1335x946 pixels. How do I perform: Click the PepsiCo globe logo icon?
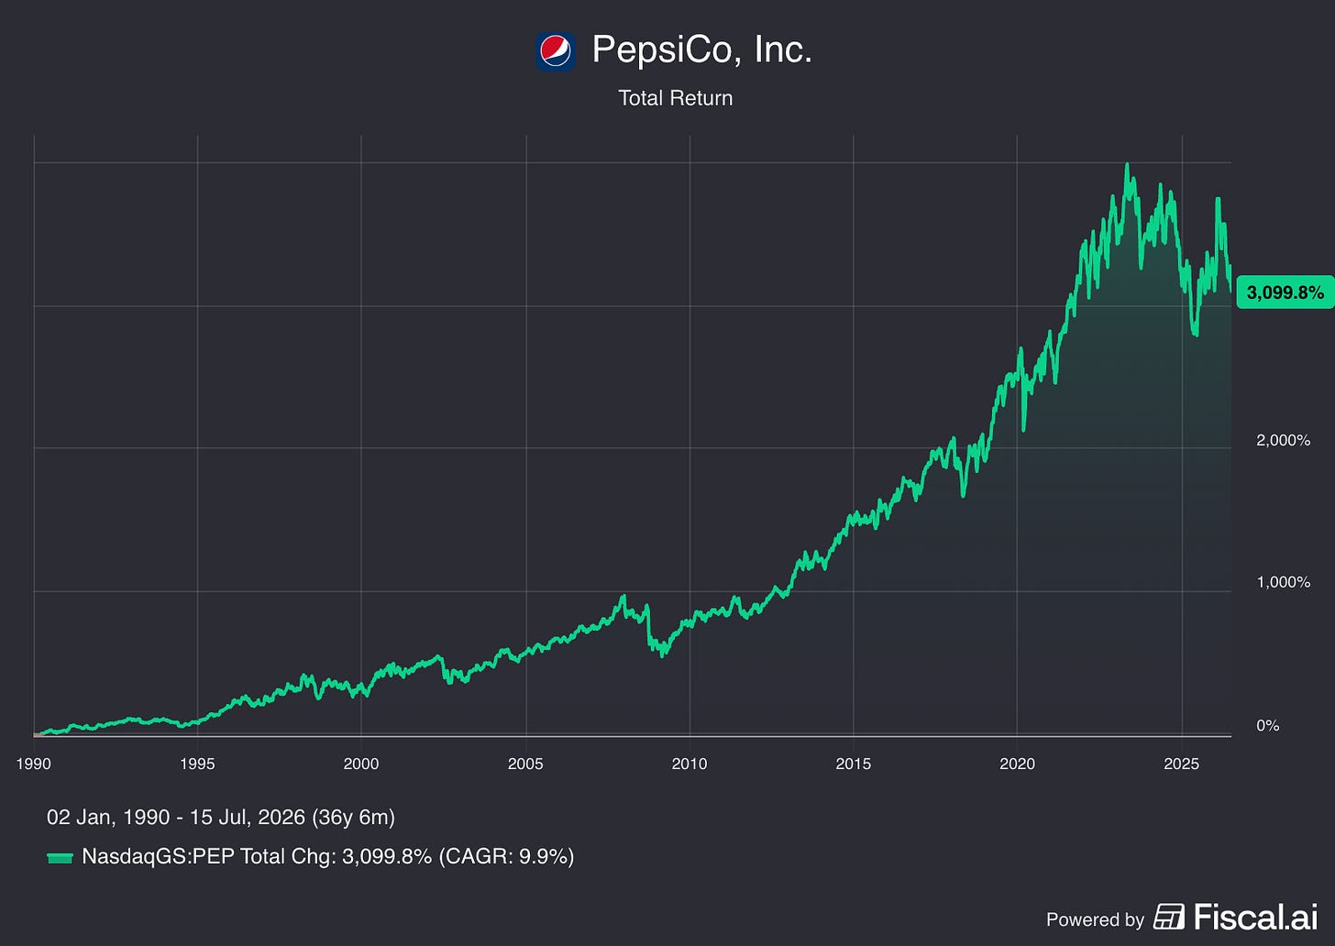tap(555, 50)
